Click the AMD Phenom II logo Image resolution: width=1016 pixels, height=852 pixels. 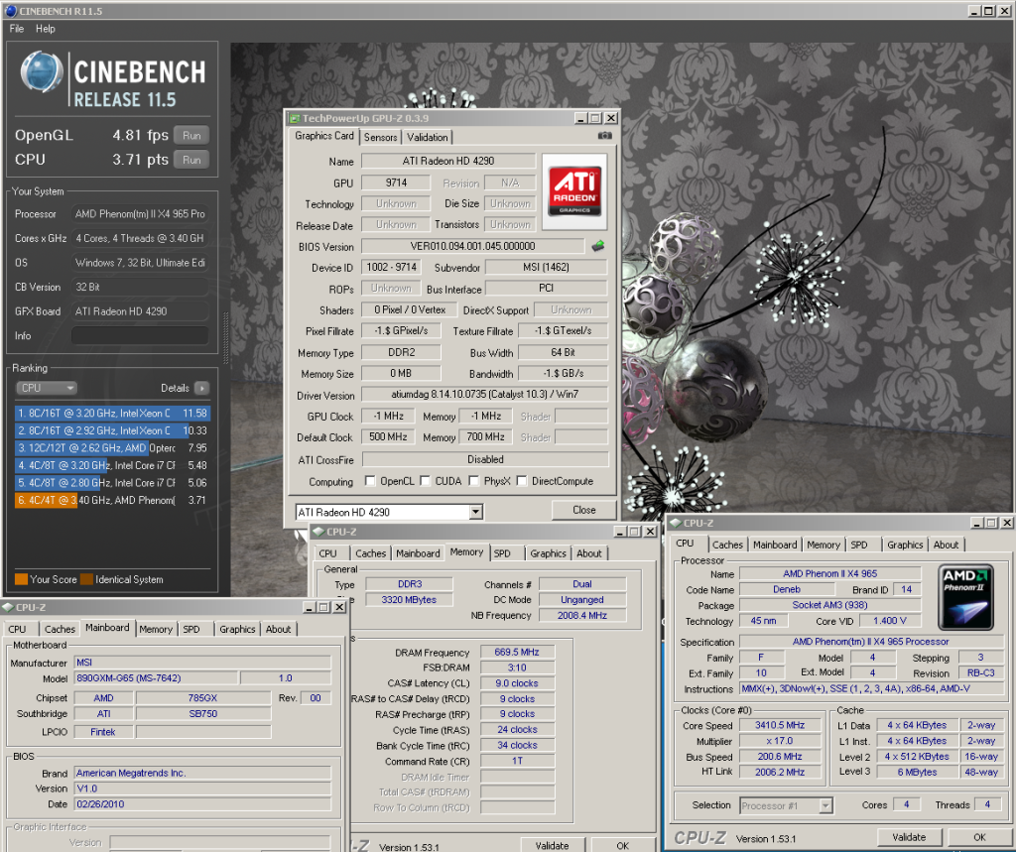click(x=967, y=596)
